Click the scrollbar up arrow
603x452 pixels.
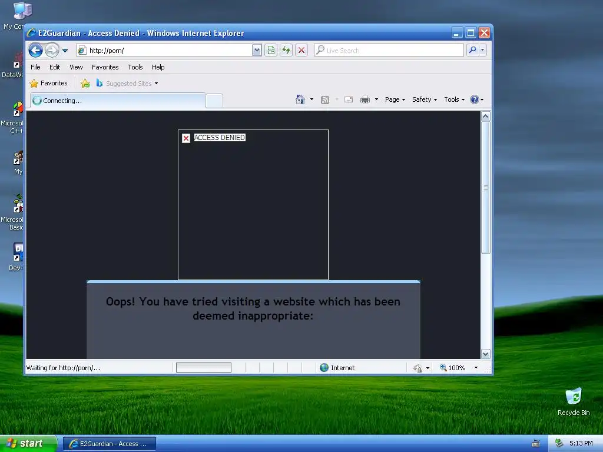tap(486, 116)
